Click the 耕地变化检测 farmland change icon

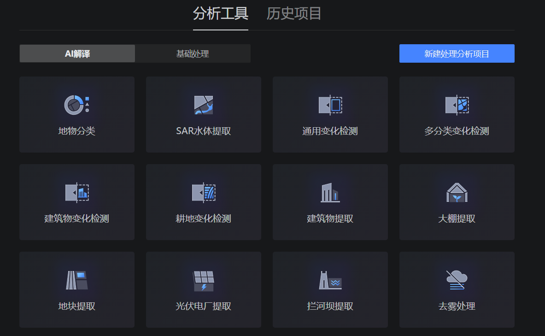point(203,192)
